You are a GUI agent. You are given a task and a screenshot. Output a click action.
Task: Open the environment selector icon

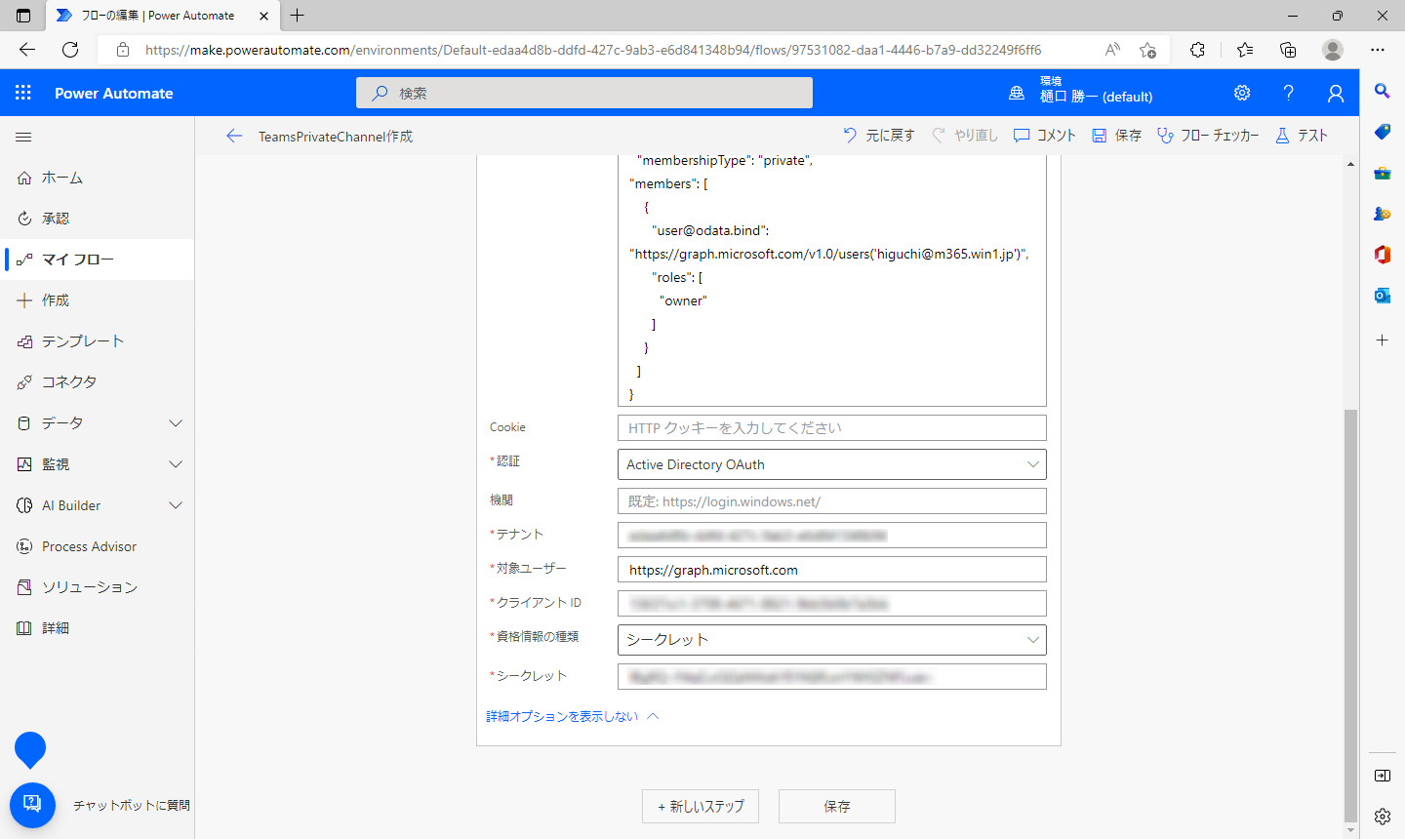pyautogui.click(x=1017, y=93)
